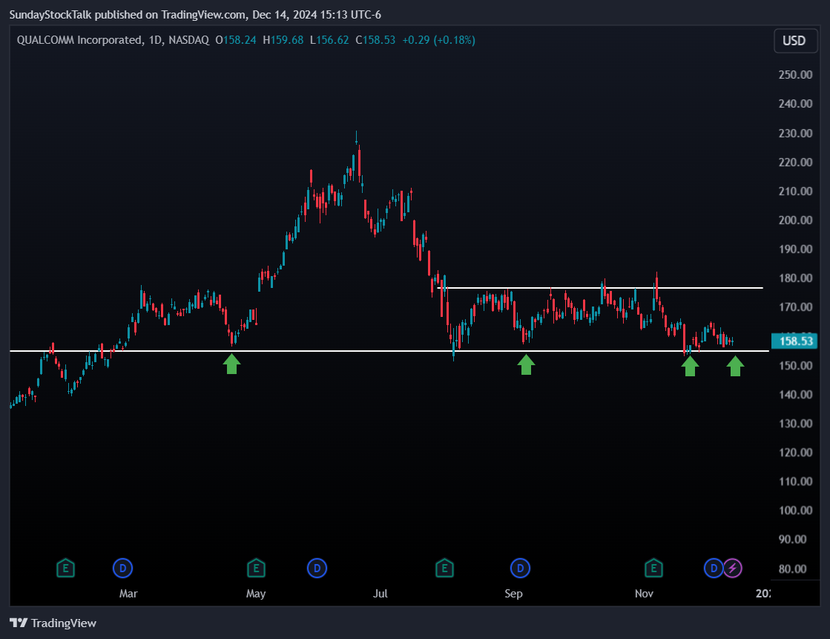The width and height of the screenshot is (830, 639).
Task: Click the high value H159.68
Action: pyautogui.click(x=283, y=40)
